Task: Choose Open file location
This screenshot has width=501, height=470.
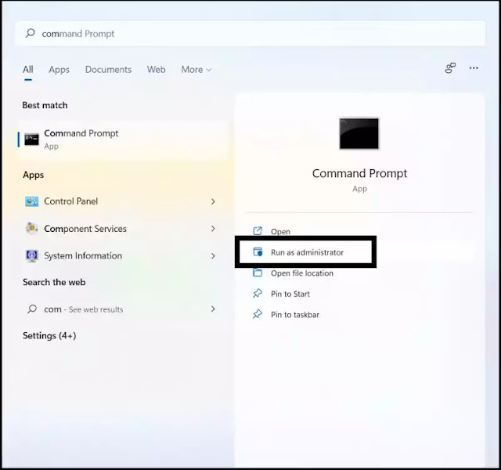Action: coord(302,273)
